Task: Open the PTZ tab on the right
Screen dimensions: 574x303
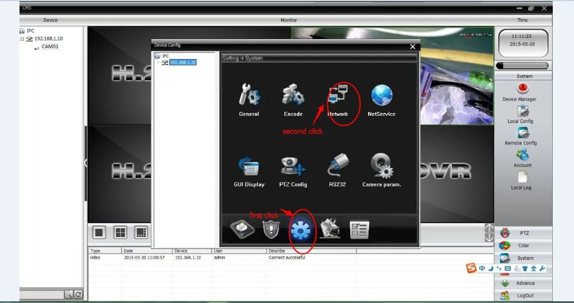Action: pyautogui.click(x=523, y=233)
